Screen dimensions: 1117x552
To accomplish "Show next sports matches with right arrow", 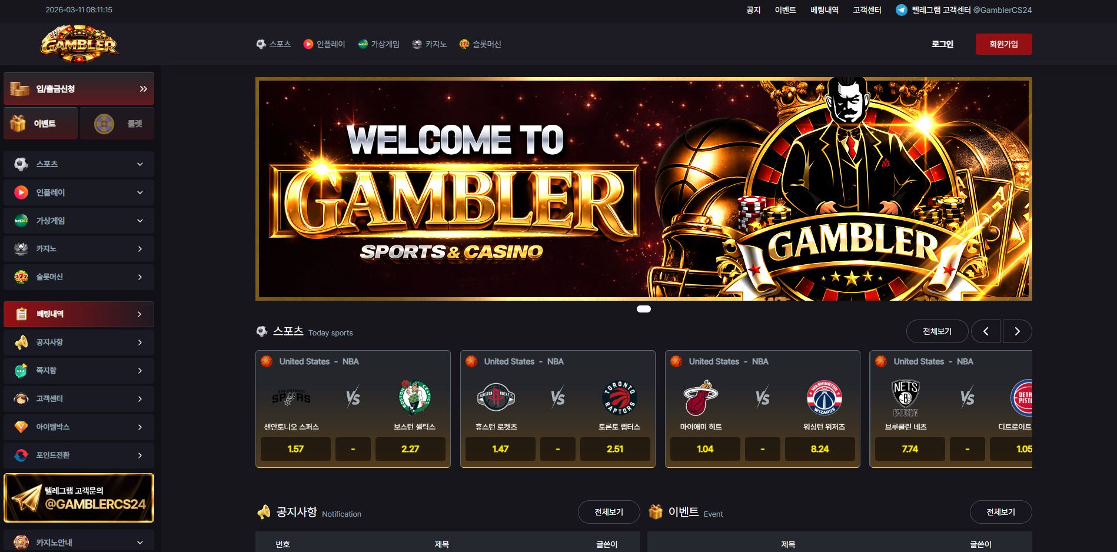I will point(1017,331).
